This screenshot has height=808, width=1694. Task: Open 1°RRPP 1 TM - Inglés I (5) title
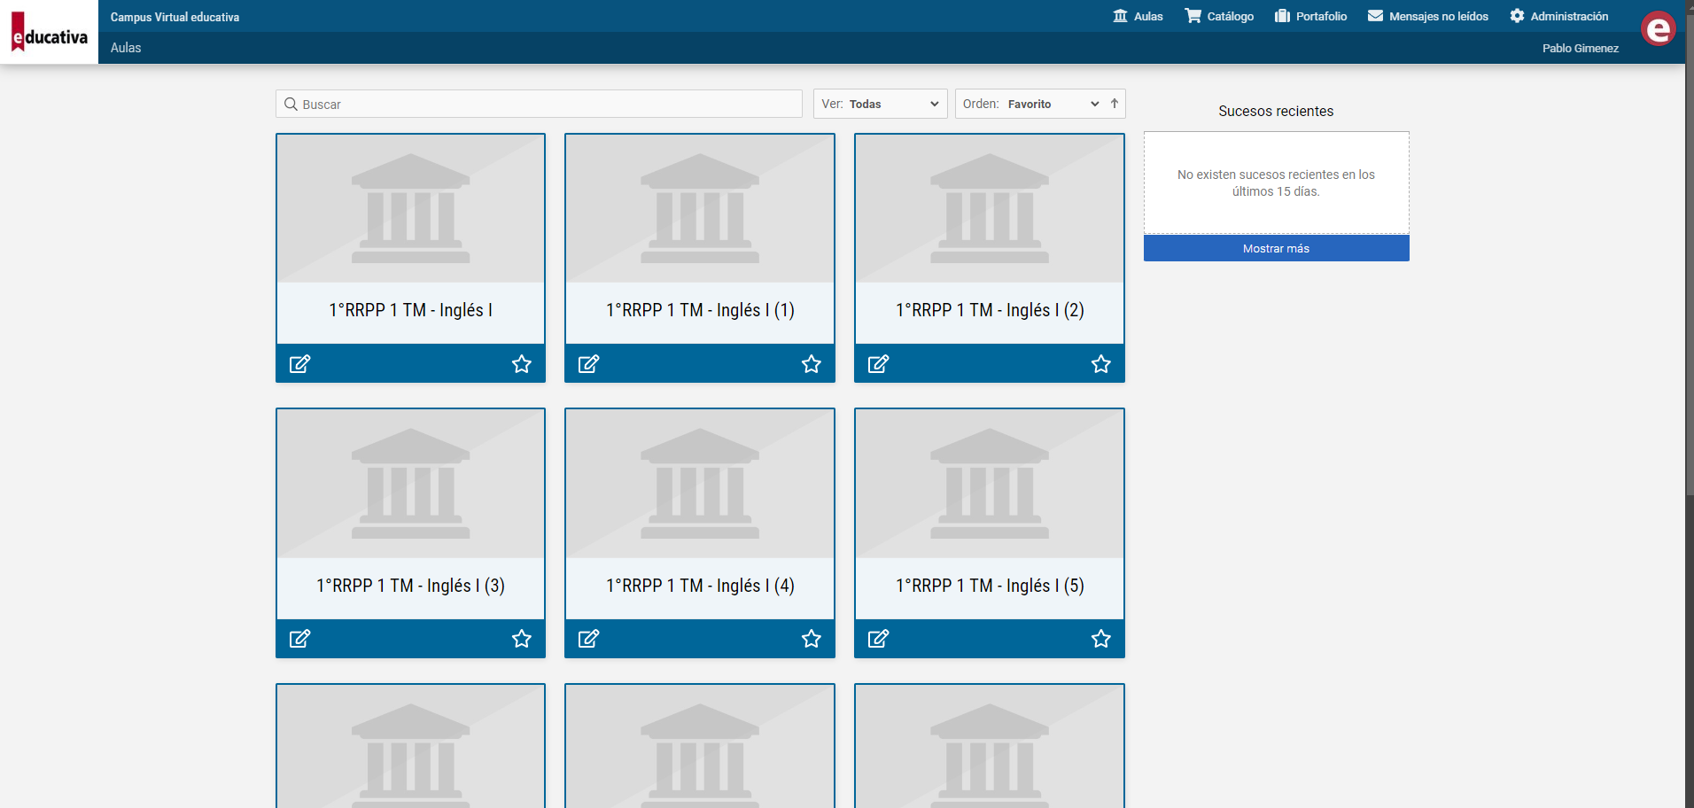[990, 586]
